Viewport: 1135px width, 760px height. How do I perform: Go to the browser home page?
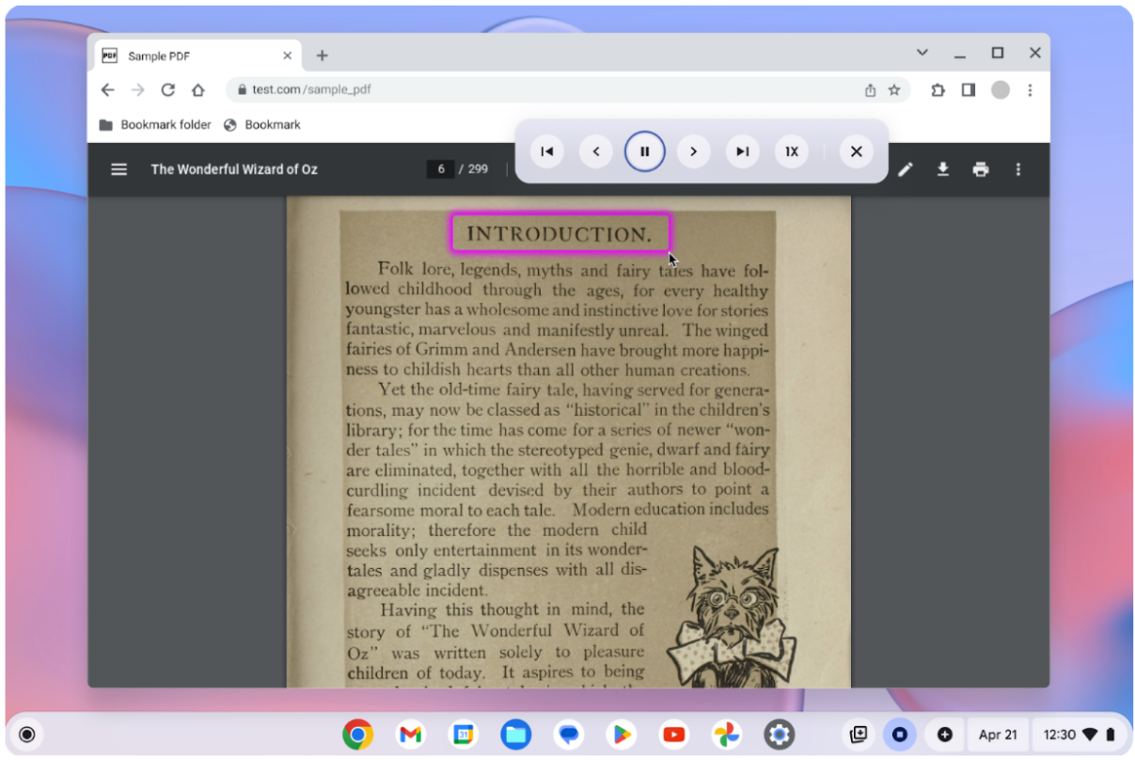coord(197,90)
